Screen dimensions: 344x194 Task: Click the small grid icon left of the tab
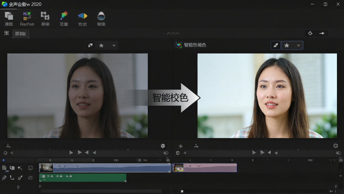6,33
